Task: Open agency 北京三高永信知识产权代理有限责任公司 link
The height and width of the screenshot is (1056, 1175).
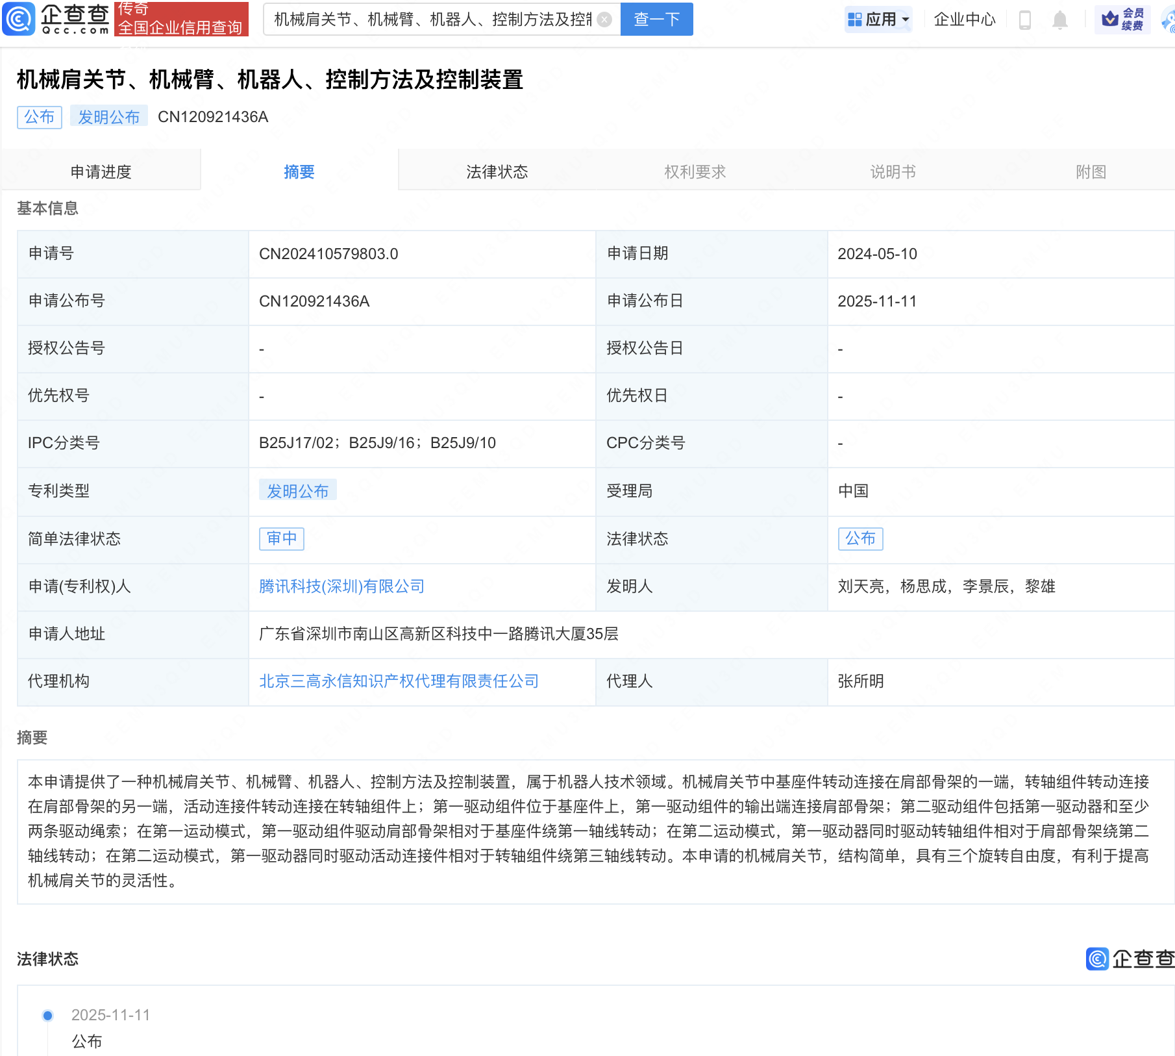Action: [399, 681]
